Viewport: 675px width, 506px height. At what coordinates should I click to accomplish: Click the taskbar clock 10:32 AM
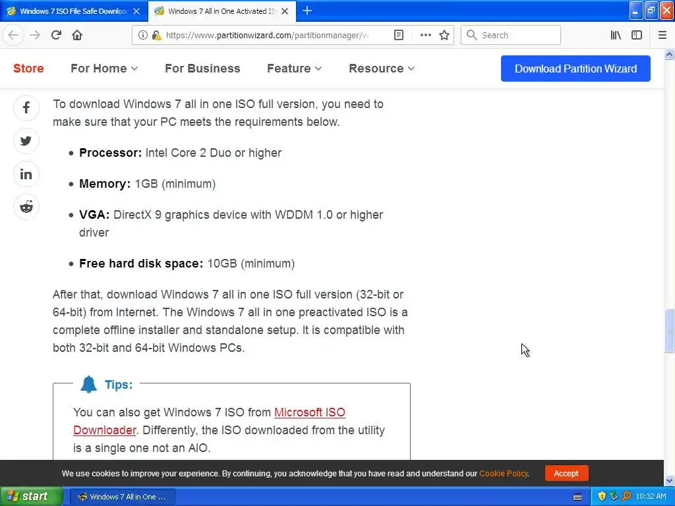pyautogui.click(x=651, y=496)
